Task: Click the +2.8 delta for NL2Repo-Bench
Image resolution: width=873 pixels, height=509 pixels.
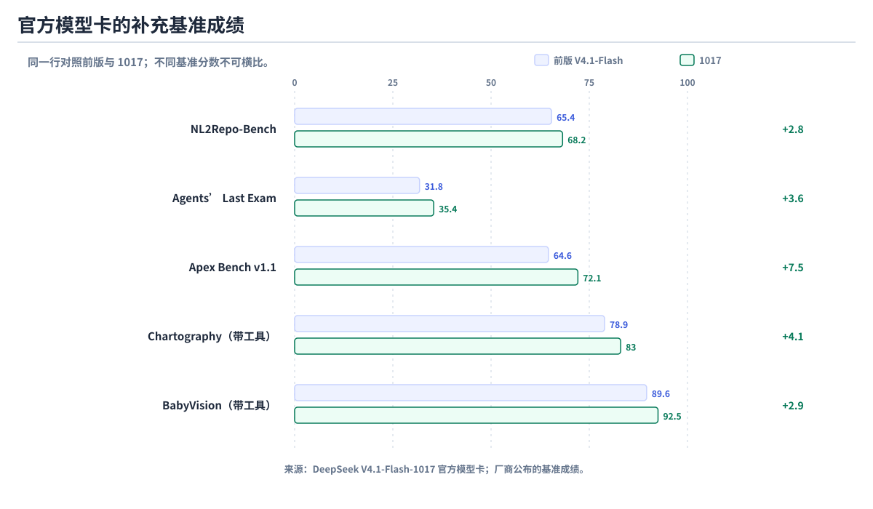Action: coord(792,129)
